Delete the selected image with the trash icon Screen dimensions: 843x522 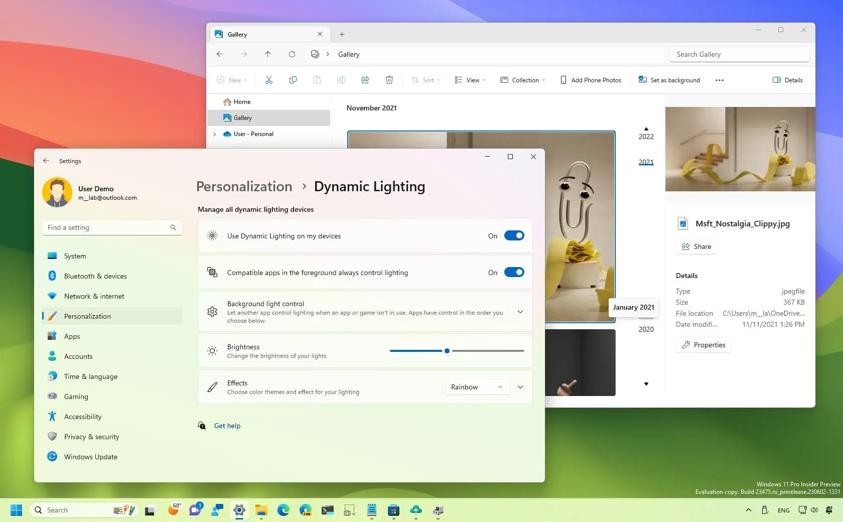tap(389, 80)
